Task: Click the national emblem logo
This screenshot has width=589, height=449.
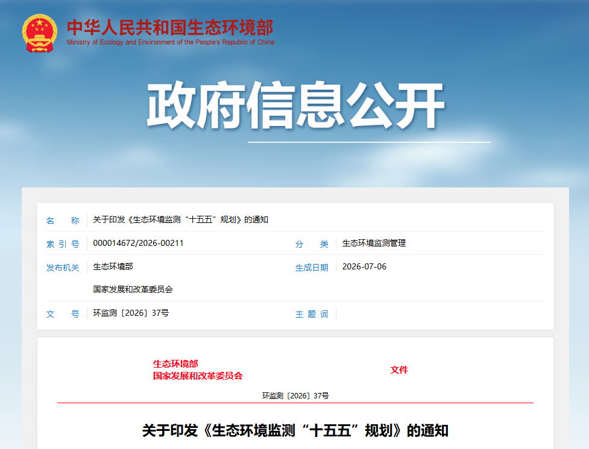Action: [x=39, y=33]
